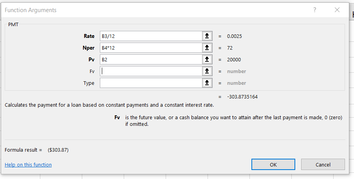Confirm the PMT function with OK
This screenshot has width=354, height=179.
pos(273,165)
